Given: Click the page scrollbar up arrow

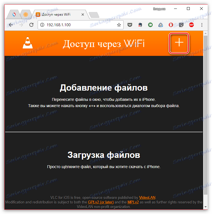Looking at the screenshot, I should 205,33.
